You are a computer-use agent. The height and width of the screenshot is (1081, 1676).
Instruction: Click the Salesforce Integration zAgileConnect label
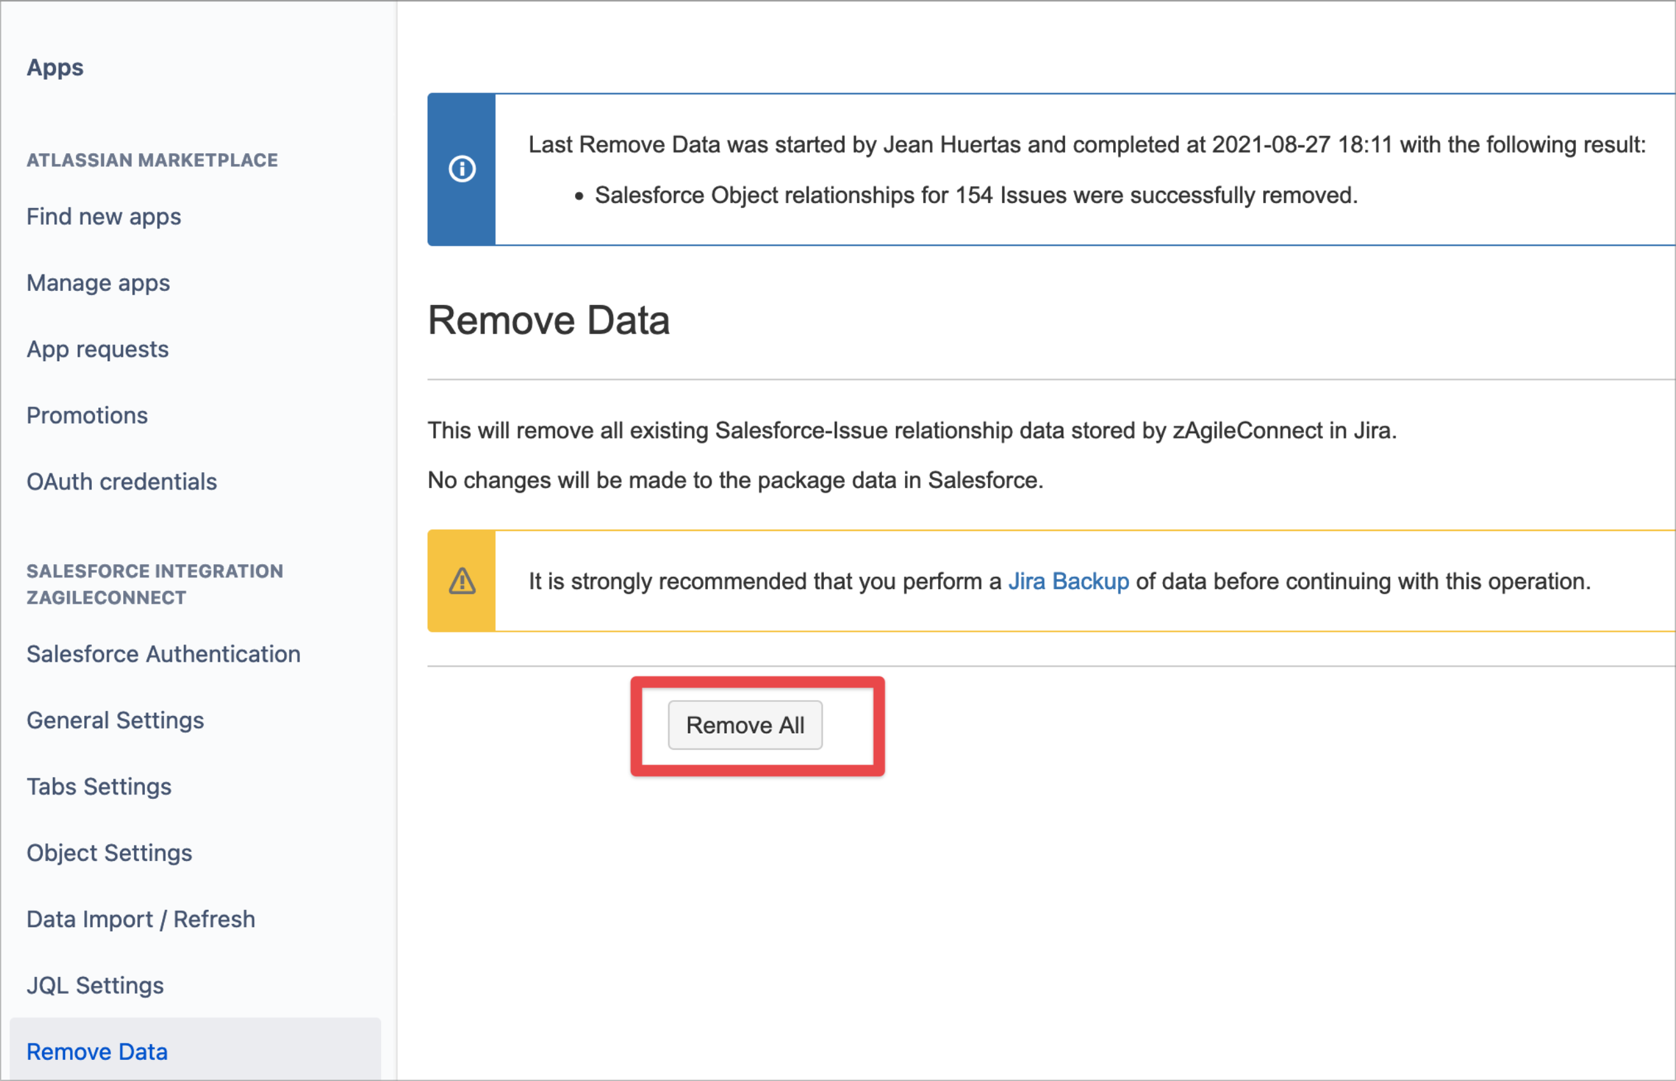click(x=154, y=584)
